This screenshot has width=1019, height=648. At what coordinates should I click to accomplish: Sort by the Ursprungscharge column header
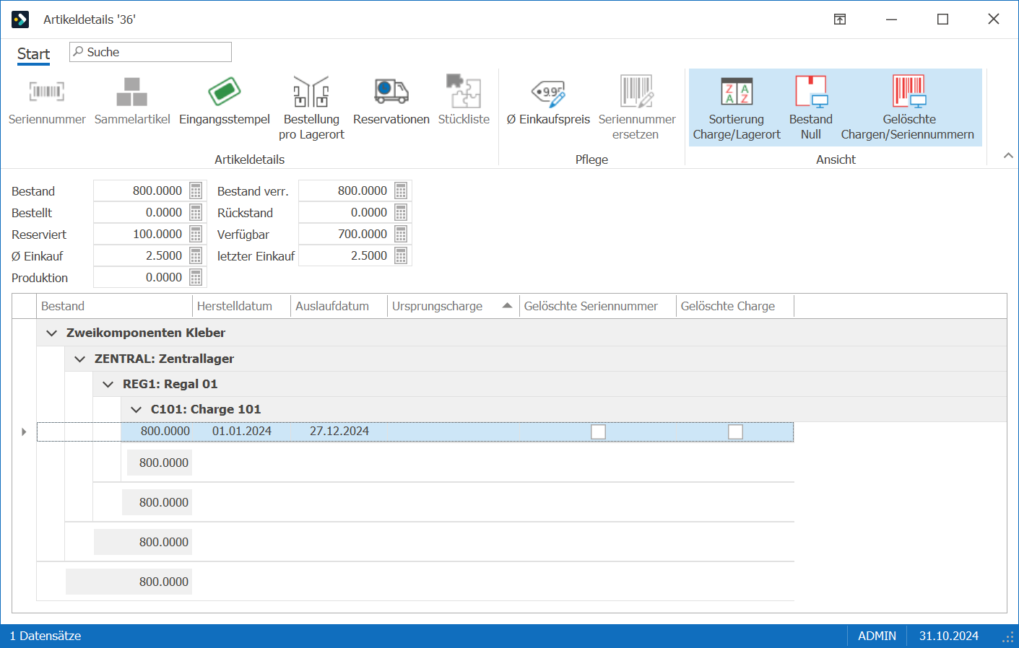click(454, 306)
